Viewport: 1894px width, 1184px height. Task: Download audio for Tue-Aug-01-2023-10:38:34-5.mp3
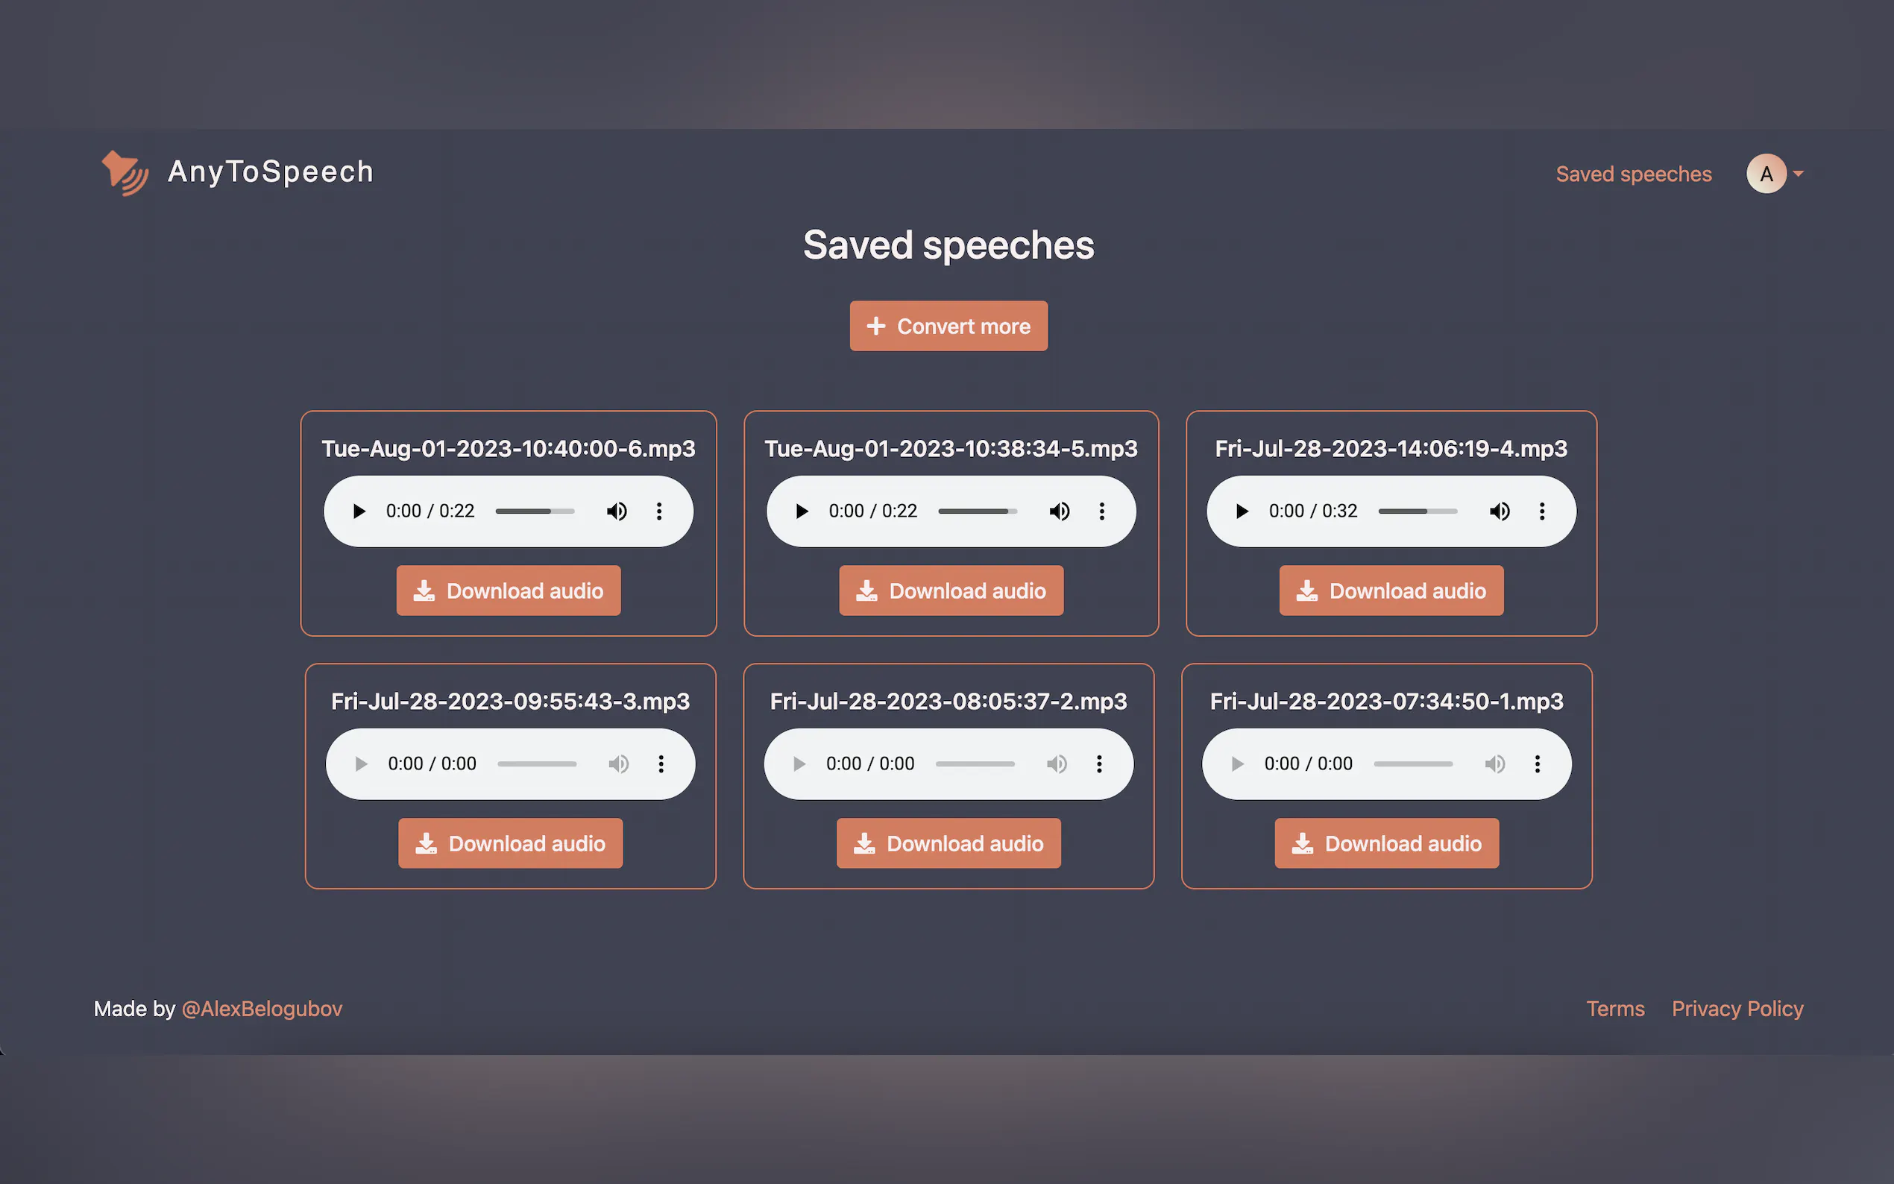click(951, 591)
